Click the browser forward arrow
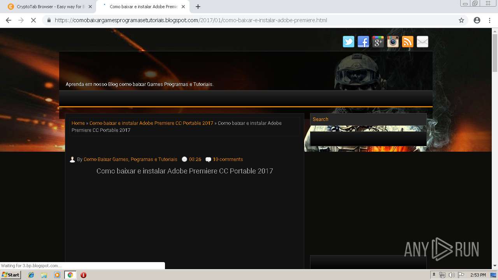The height and width of the screenshot is (280, 498). (x=21, y=20)
